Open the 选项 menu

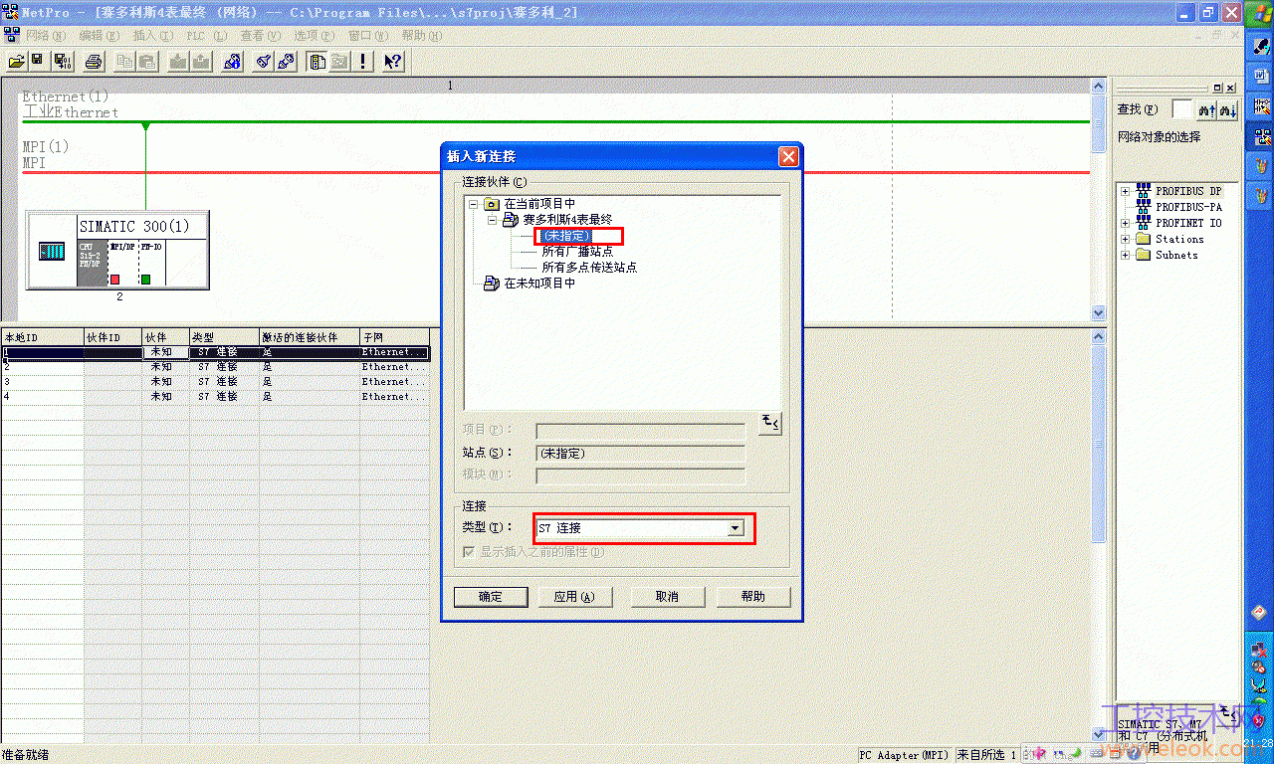tap(315, 35)
